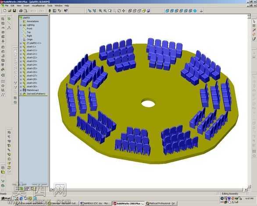Start a sketch using right toolbar Sketch icon
This screenshot has height=206, width=257.
(254, 30)
